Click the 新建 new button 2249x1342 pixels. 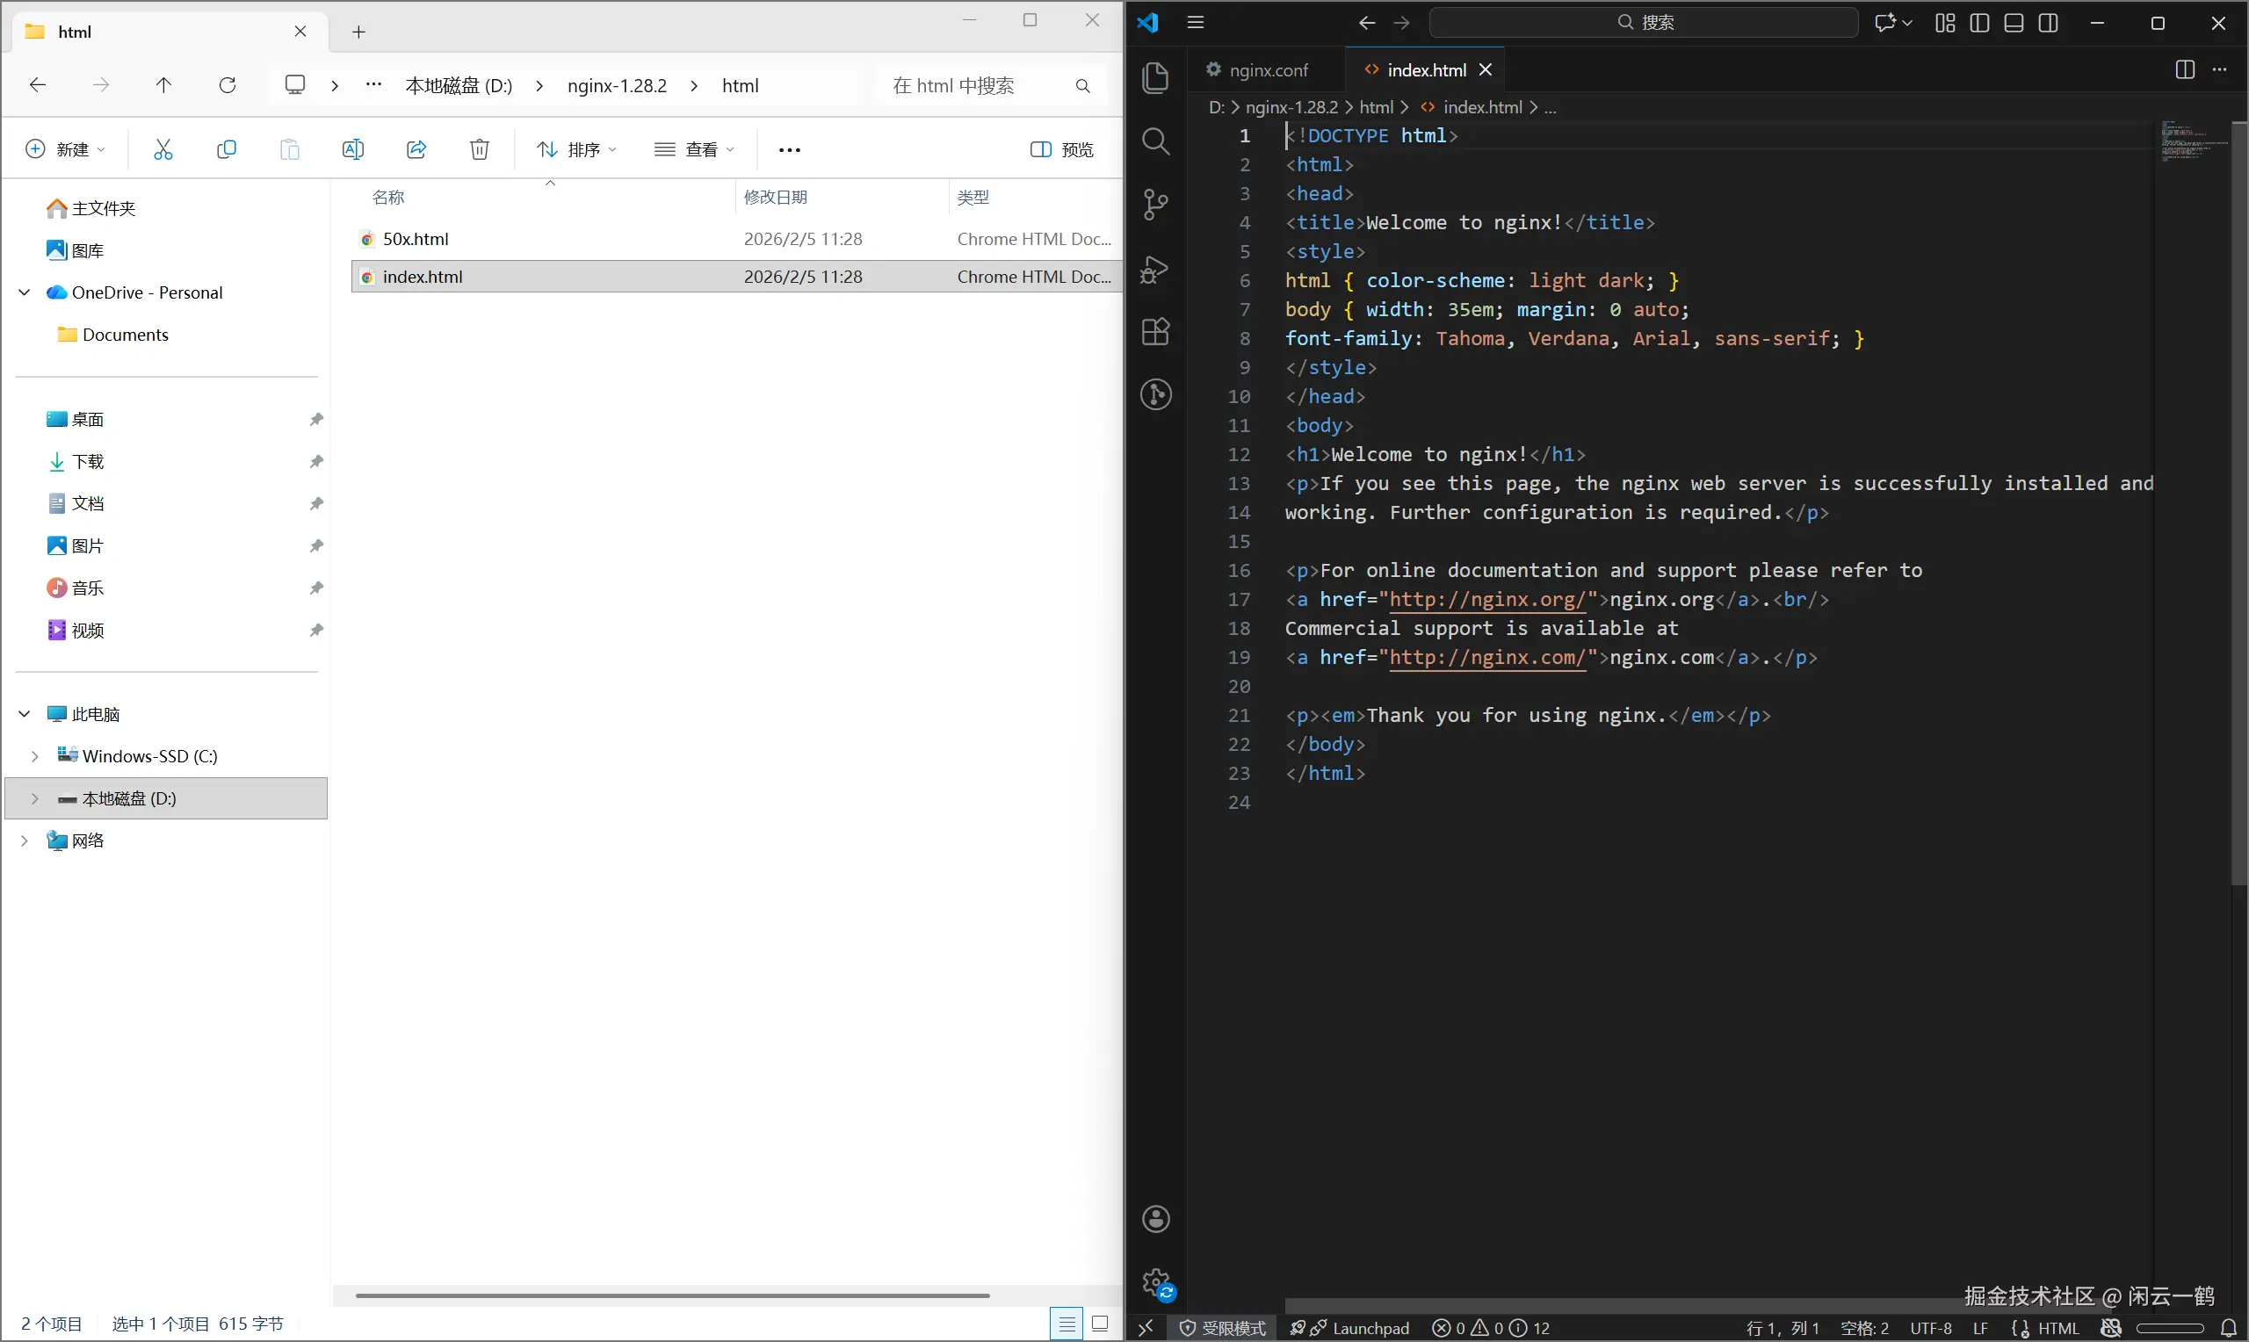(65, 149)
